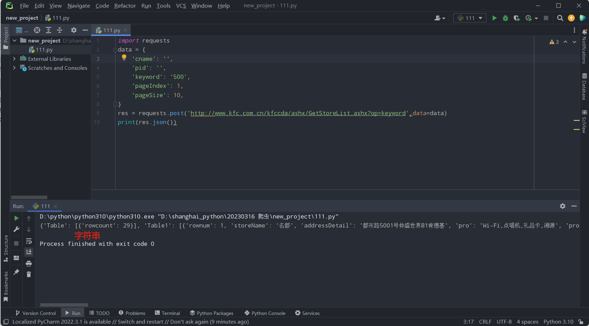Click stop icon in Run panel
The height and width of the screenshot is (326, 589).
[16, 243]
